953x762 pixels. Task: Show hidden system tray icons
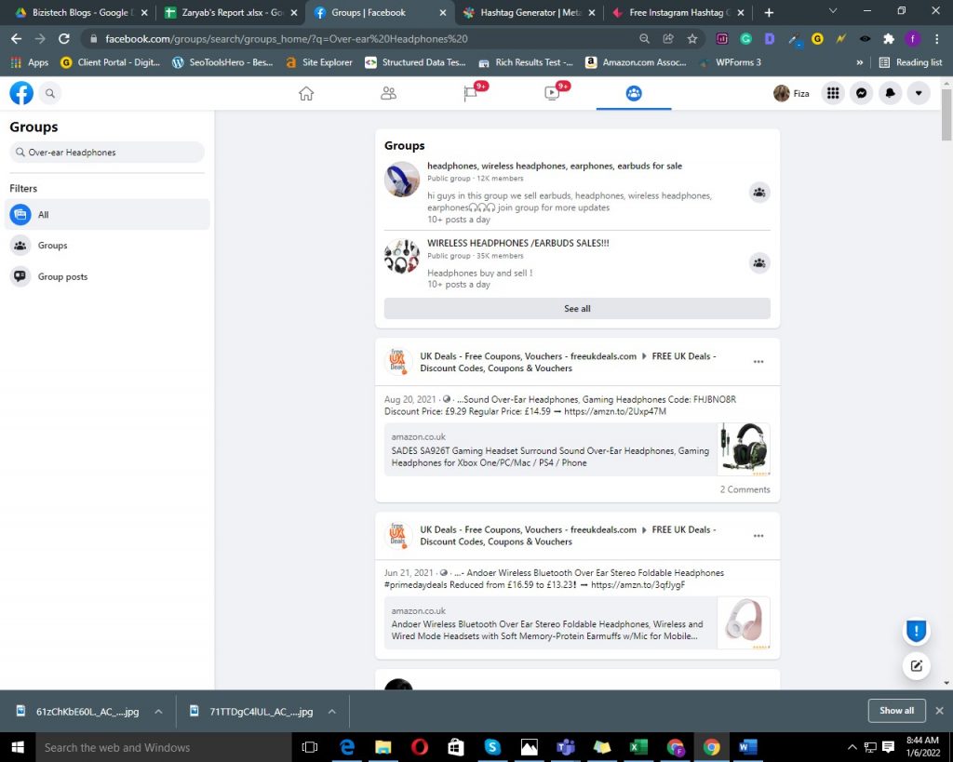coord(852,747)
